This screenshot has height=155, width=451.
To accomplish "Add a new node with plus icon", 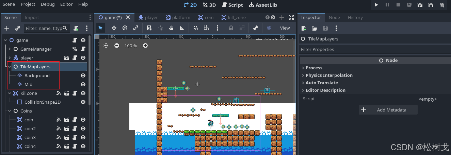I will coord(7,28).
